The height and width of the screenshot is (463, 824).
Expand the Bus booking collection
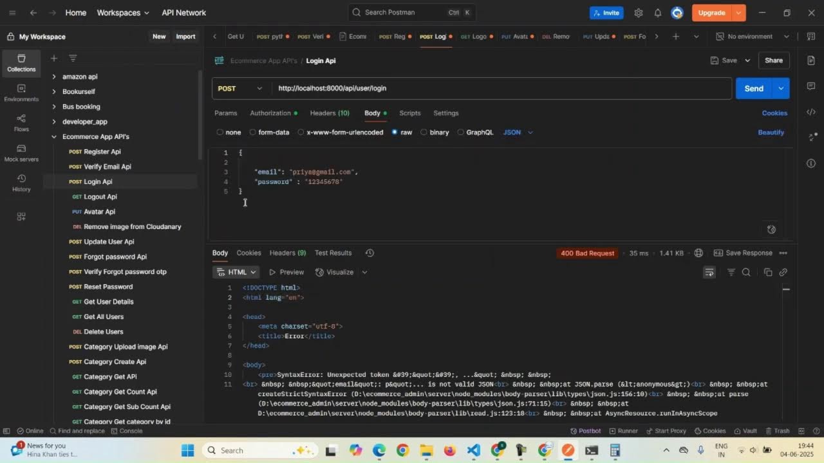[x=54, y=107]
